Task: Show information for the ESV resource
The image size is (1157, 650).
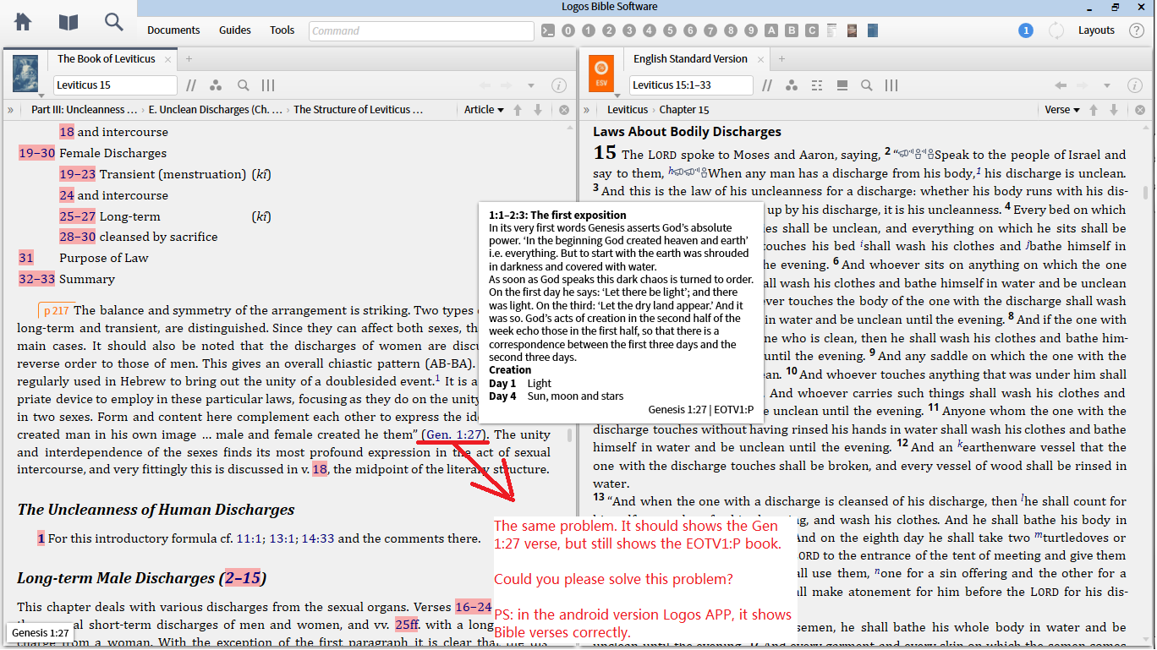Action: point(1134,85)
